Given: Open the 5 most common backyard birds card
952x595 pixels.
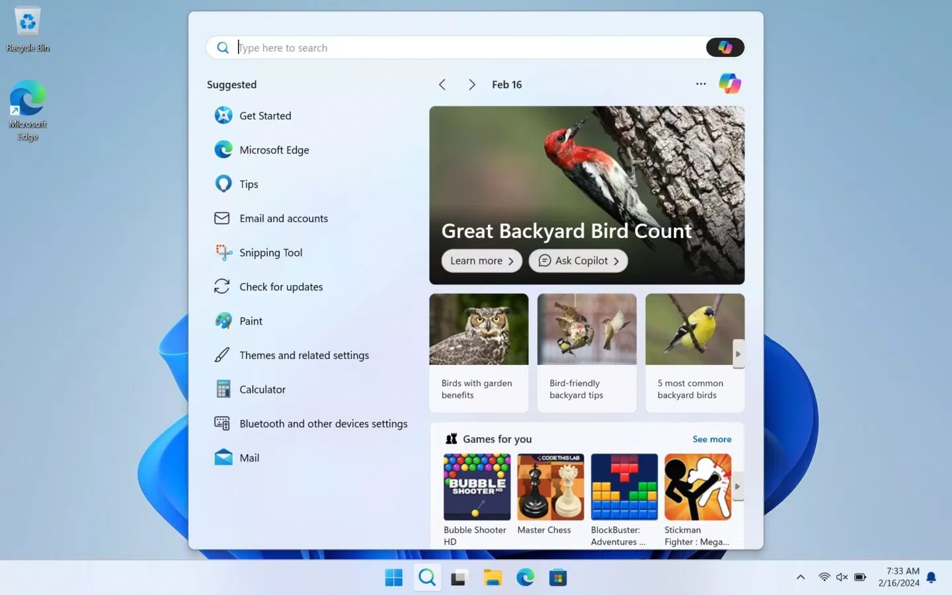Looking at the screenshot, I should [695, 353].
